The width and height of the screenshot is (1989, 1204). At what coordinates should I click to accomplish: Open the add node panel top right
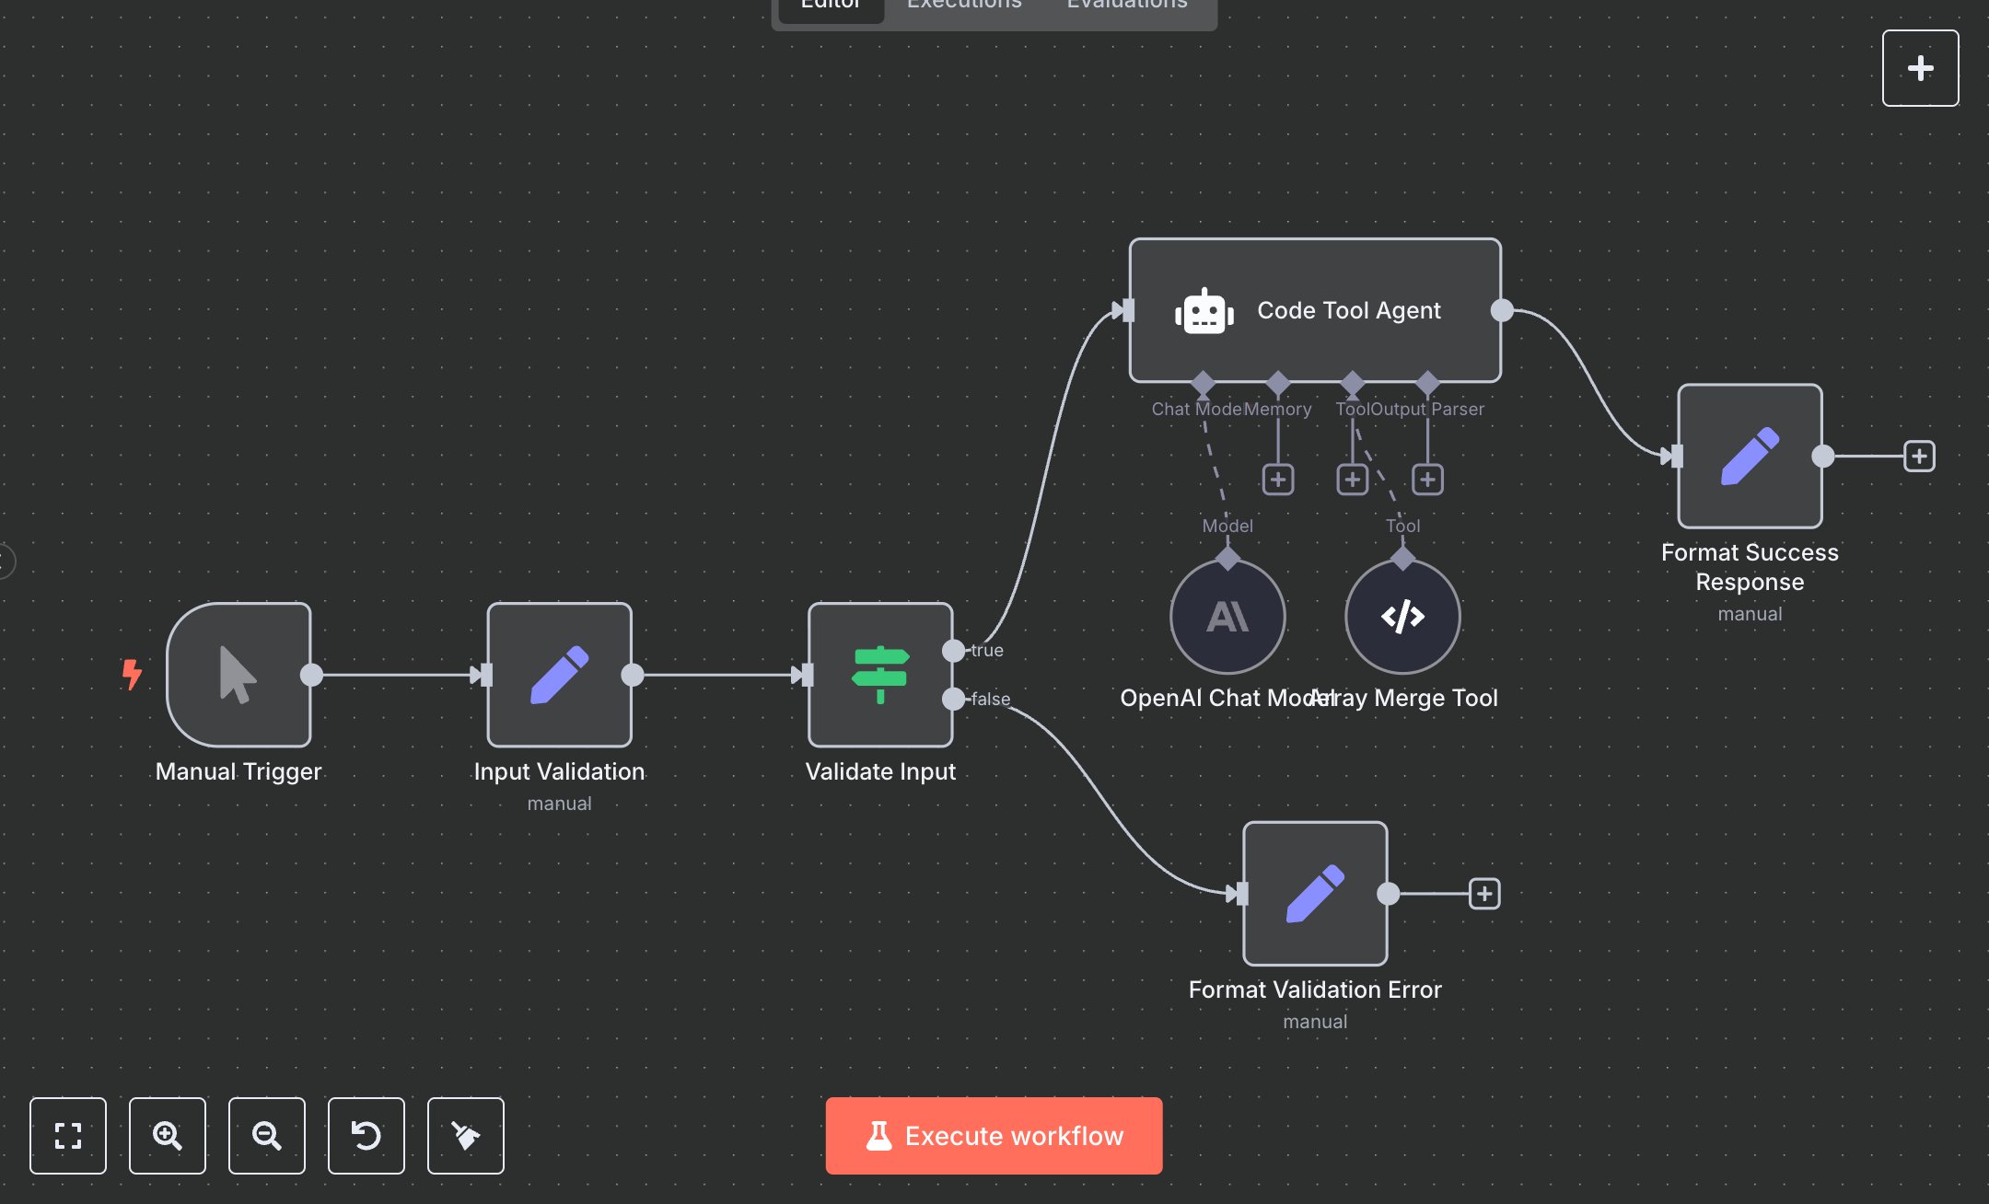click(1920, 67)
